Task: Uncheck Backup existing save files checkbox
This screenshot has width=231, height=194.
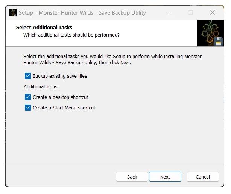Action: [x=28, y=76]
